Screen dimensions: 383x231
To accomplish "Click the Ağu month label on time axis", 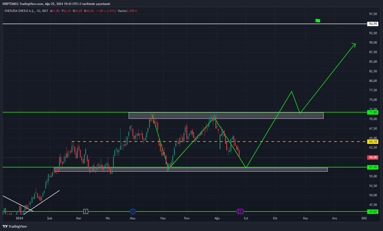I will tap(217, 218).
